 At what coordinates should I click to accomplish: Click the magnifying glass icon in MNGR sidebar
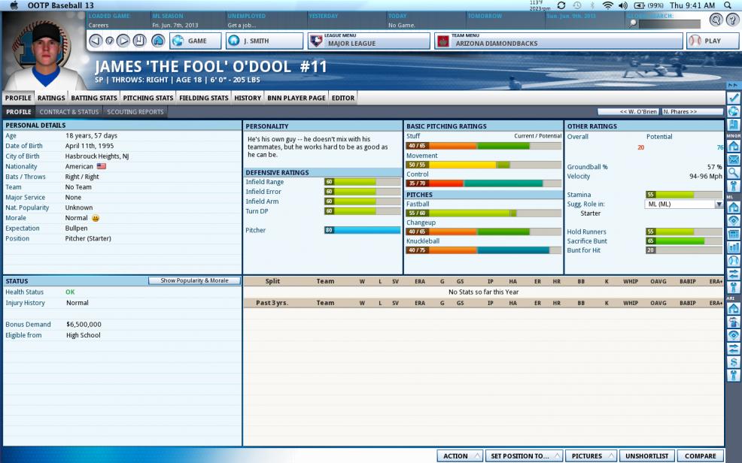[734, 173]
